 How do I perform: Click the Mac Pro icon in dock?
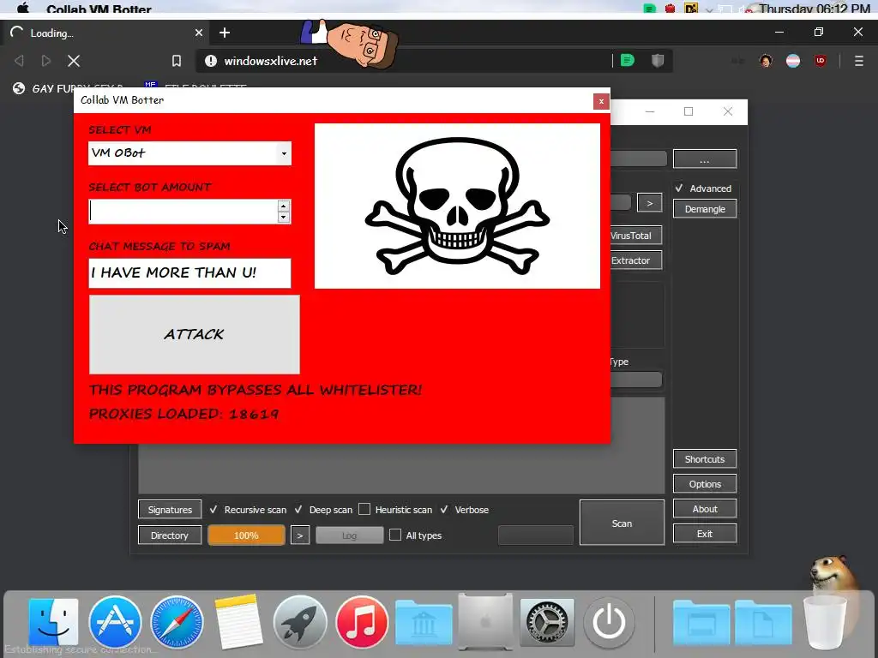(x=485, y=622)
